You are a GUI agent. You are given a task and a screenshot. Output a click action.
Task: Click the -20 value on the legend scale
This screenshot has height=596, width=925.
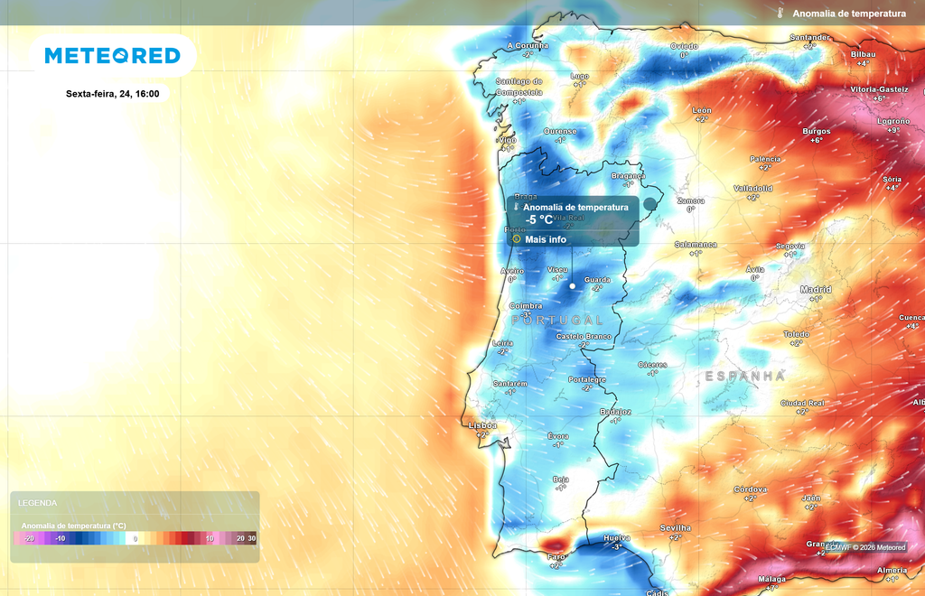30,538
